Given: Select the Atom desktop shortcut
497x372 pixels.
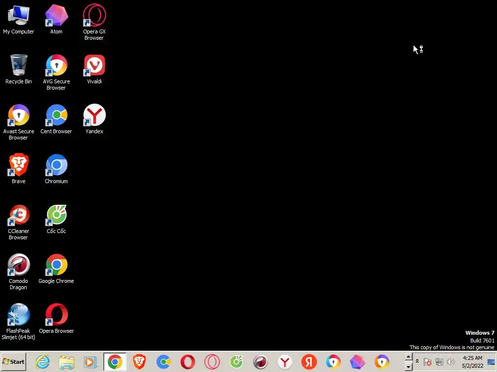Looking at the screenshot, I should point(56,19).
